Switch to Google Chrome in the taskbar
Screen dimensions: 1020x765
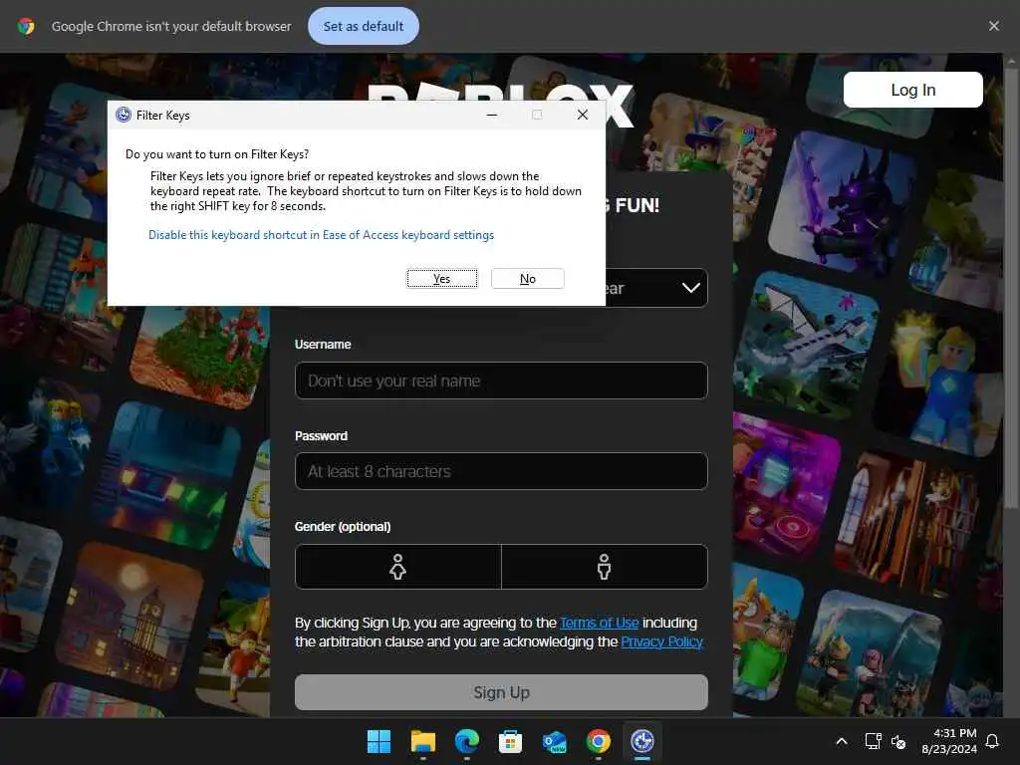(599, 741)
